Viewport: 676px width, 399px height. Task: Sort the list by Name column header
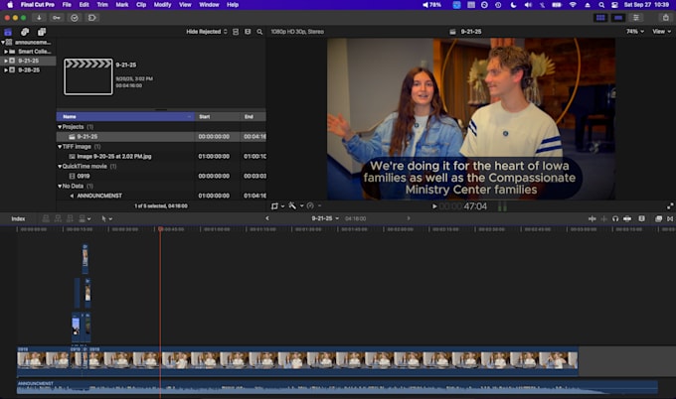tap(125, 117)
